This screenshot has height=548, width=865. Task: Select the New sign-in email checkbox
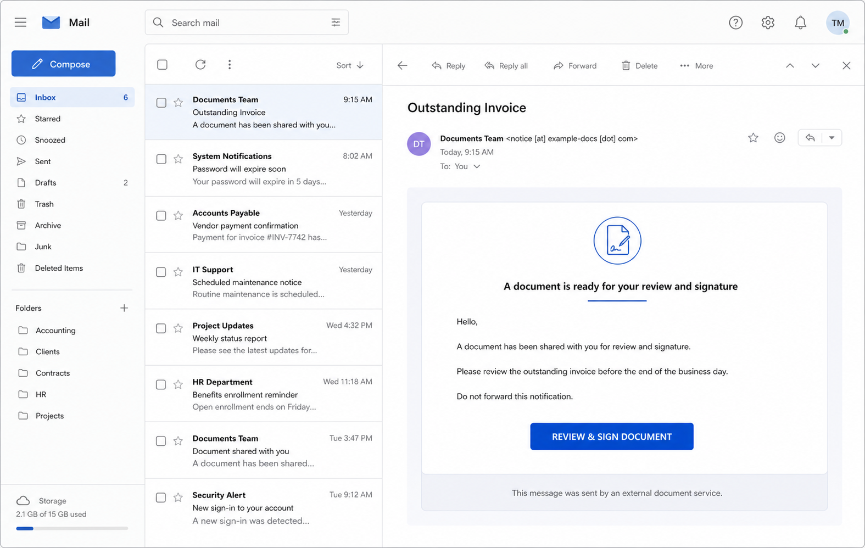(x=161, y=497)
